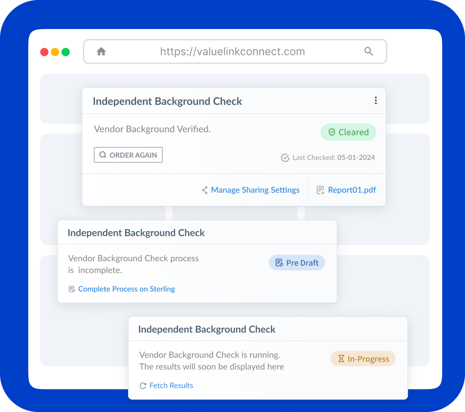Open Complete Process on Sterling link

pyautogui.click(x=126, y=289)
